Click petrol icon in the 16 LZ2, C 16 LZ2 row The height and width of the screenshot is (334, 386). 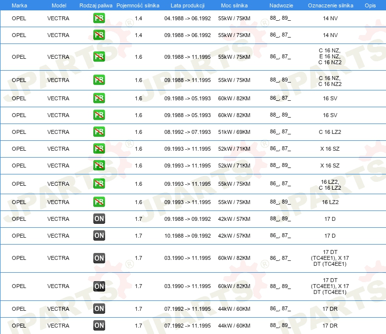pyautogui.click(x=99, y=184)
